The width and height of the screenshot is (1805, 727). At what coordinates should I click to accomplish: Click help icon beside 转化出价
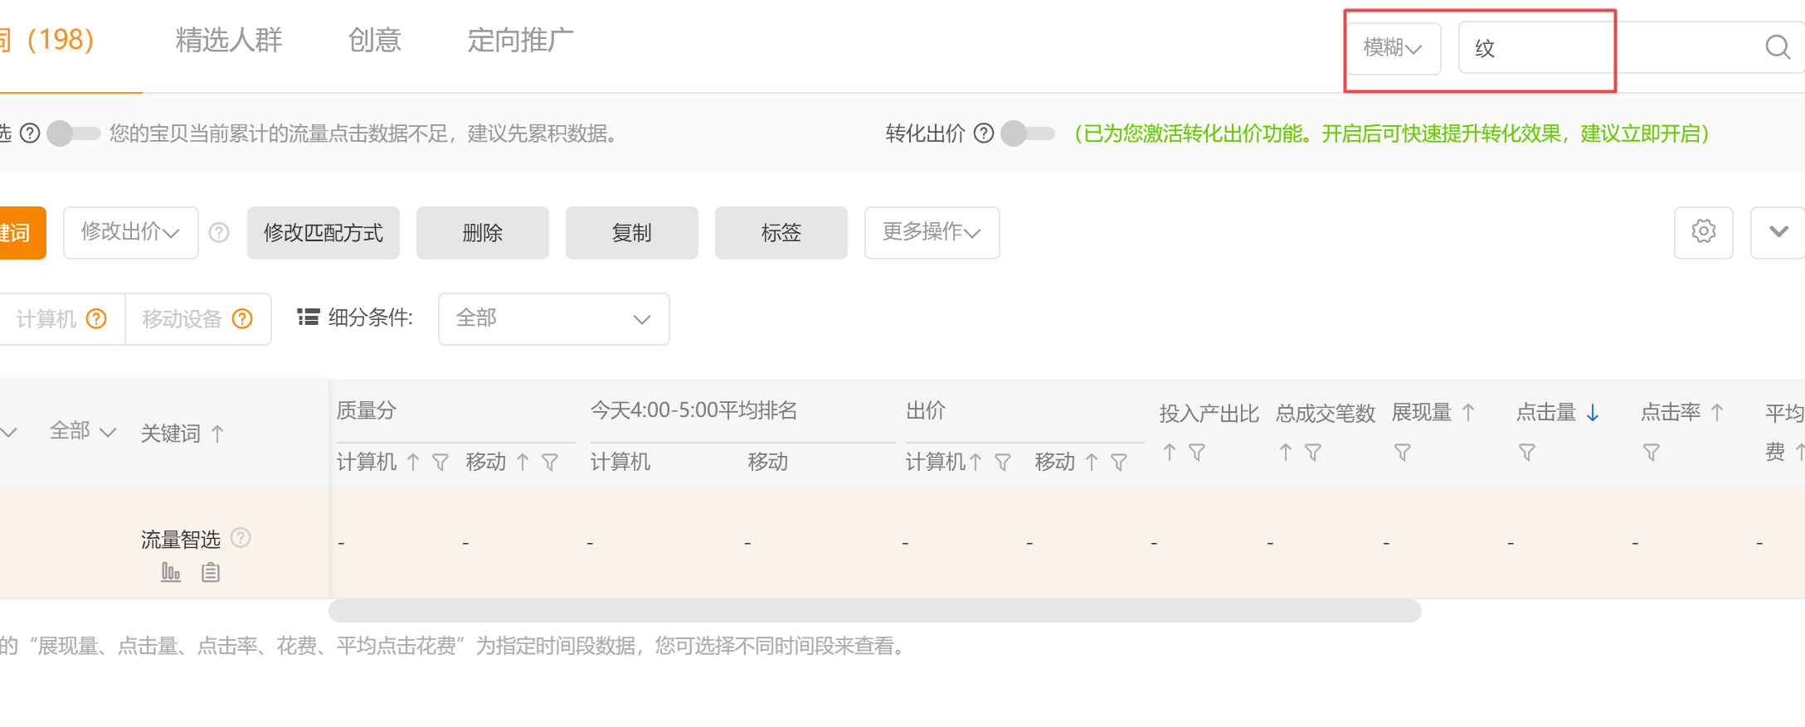[984, 133]
